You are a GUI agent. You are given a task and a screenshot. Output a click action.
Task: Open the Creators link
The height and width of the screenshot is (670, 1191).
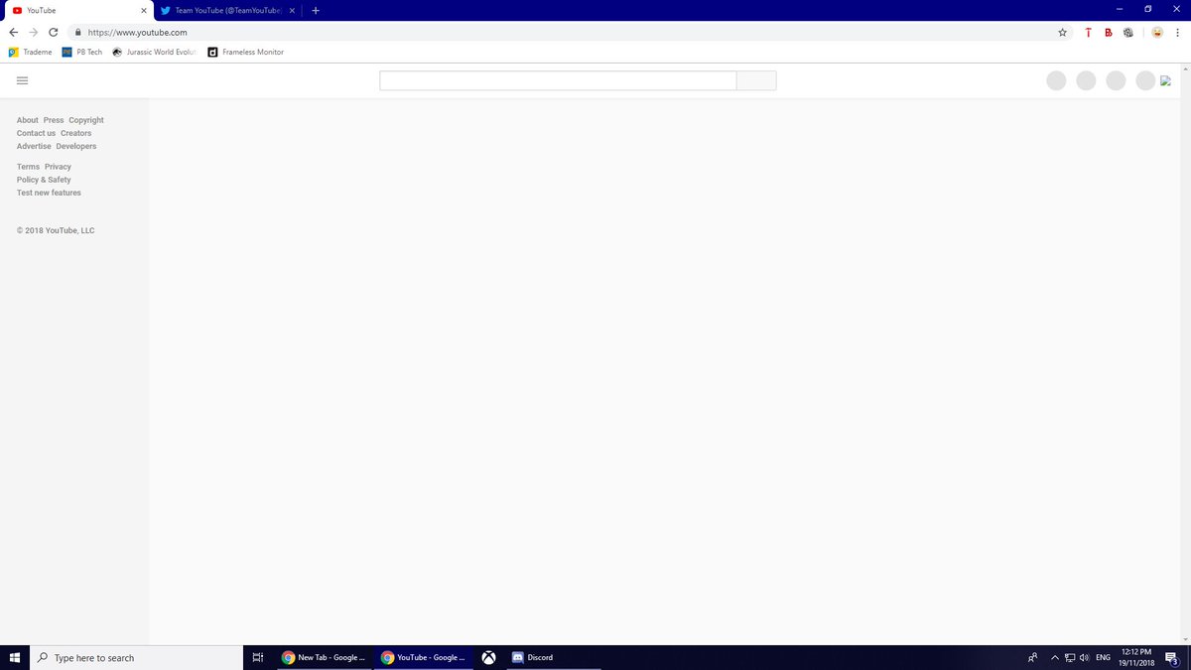click(76, 133)
